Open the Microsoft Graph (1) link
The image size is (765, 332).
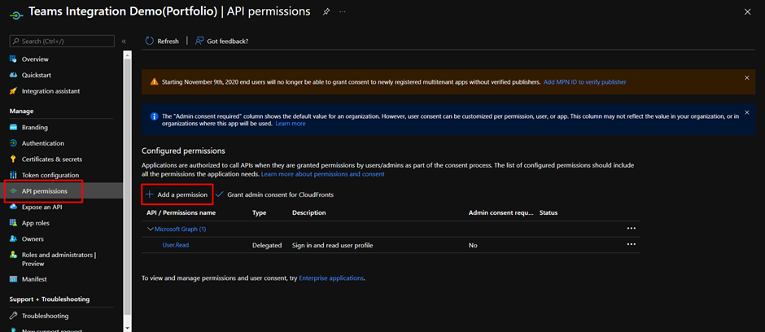point(180,229)
